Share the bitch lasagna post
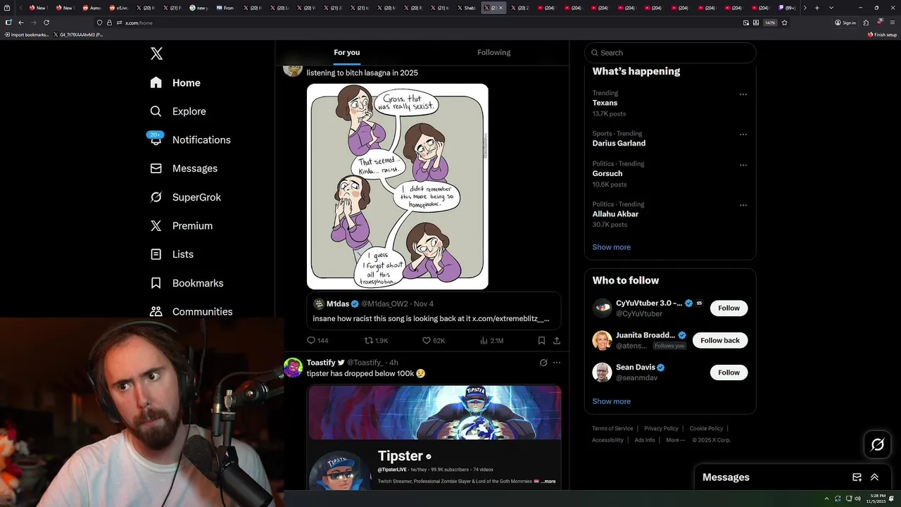Viewport: 901px width, 507px height. pos(557,340)
